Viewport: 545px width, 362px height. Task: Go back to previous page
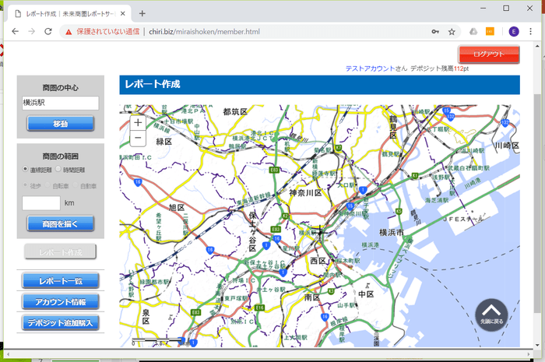tap(15, 32)
